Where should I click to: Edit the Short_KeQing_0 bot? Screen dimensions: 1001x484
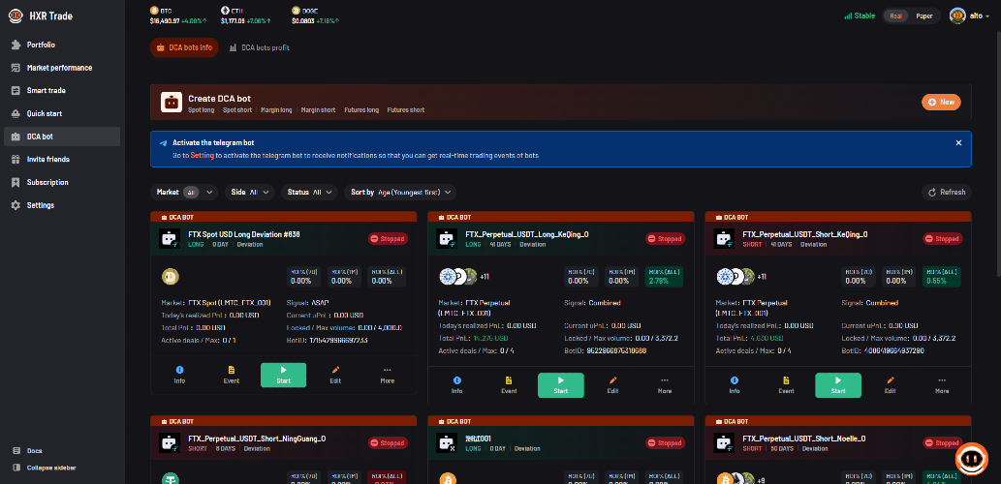tap(891, 385)
